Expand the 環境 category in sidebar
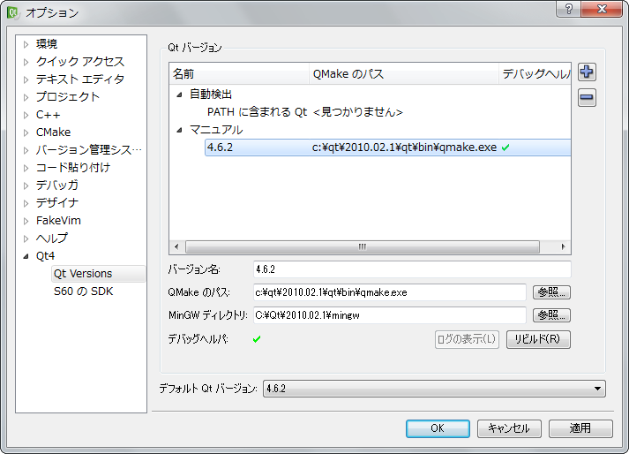Viewport: 629px width, 454px height. pos(26,44)
